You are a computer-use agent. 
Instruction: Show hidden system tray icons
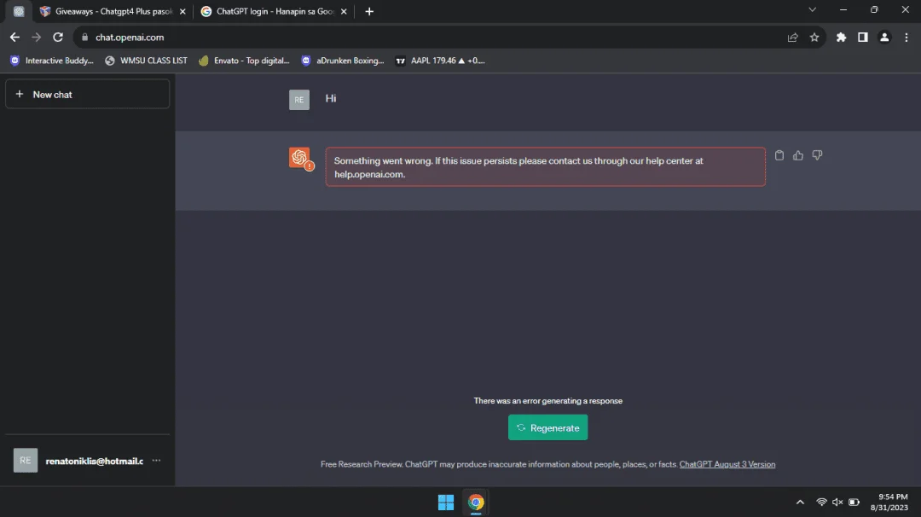pos(800,502)
